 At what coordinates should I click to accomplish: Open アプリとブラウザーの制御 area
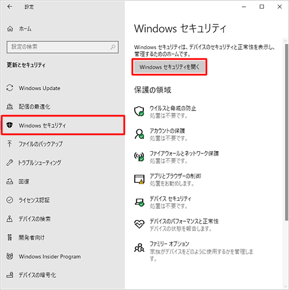click(x=168, y=179)
